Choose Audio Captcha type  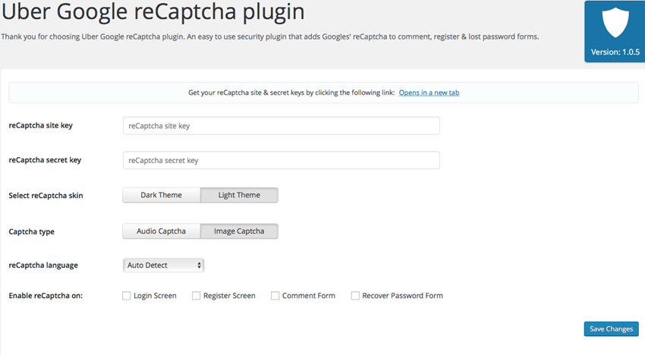161,231
